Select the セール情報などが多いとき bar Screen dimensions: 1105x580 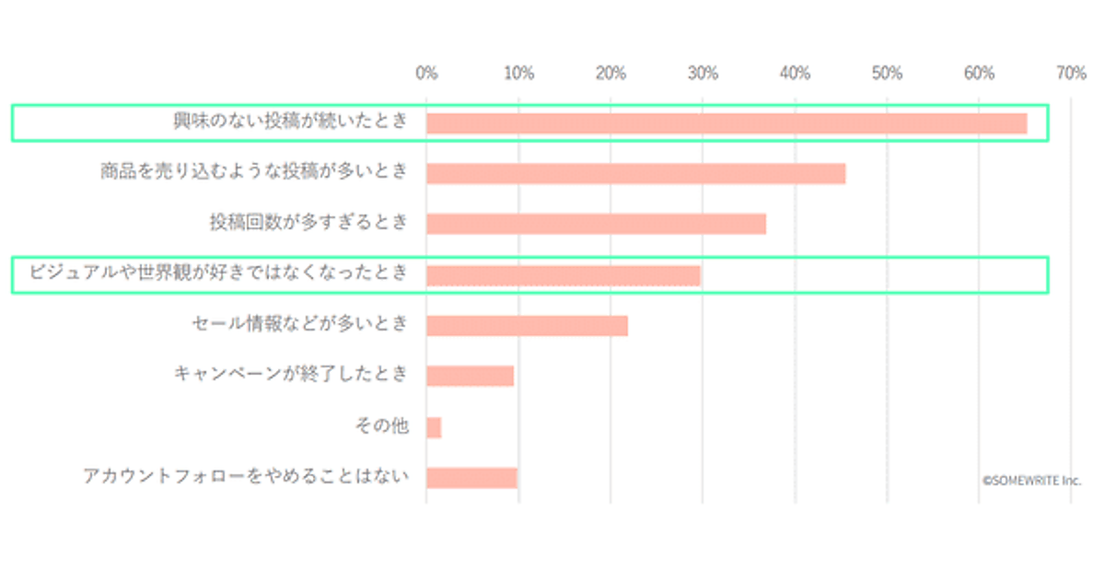click(x=527, y=326)
